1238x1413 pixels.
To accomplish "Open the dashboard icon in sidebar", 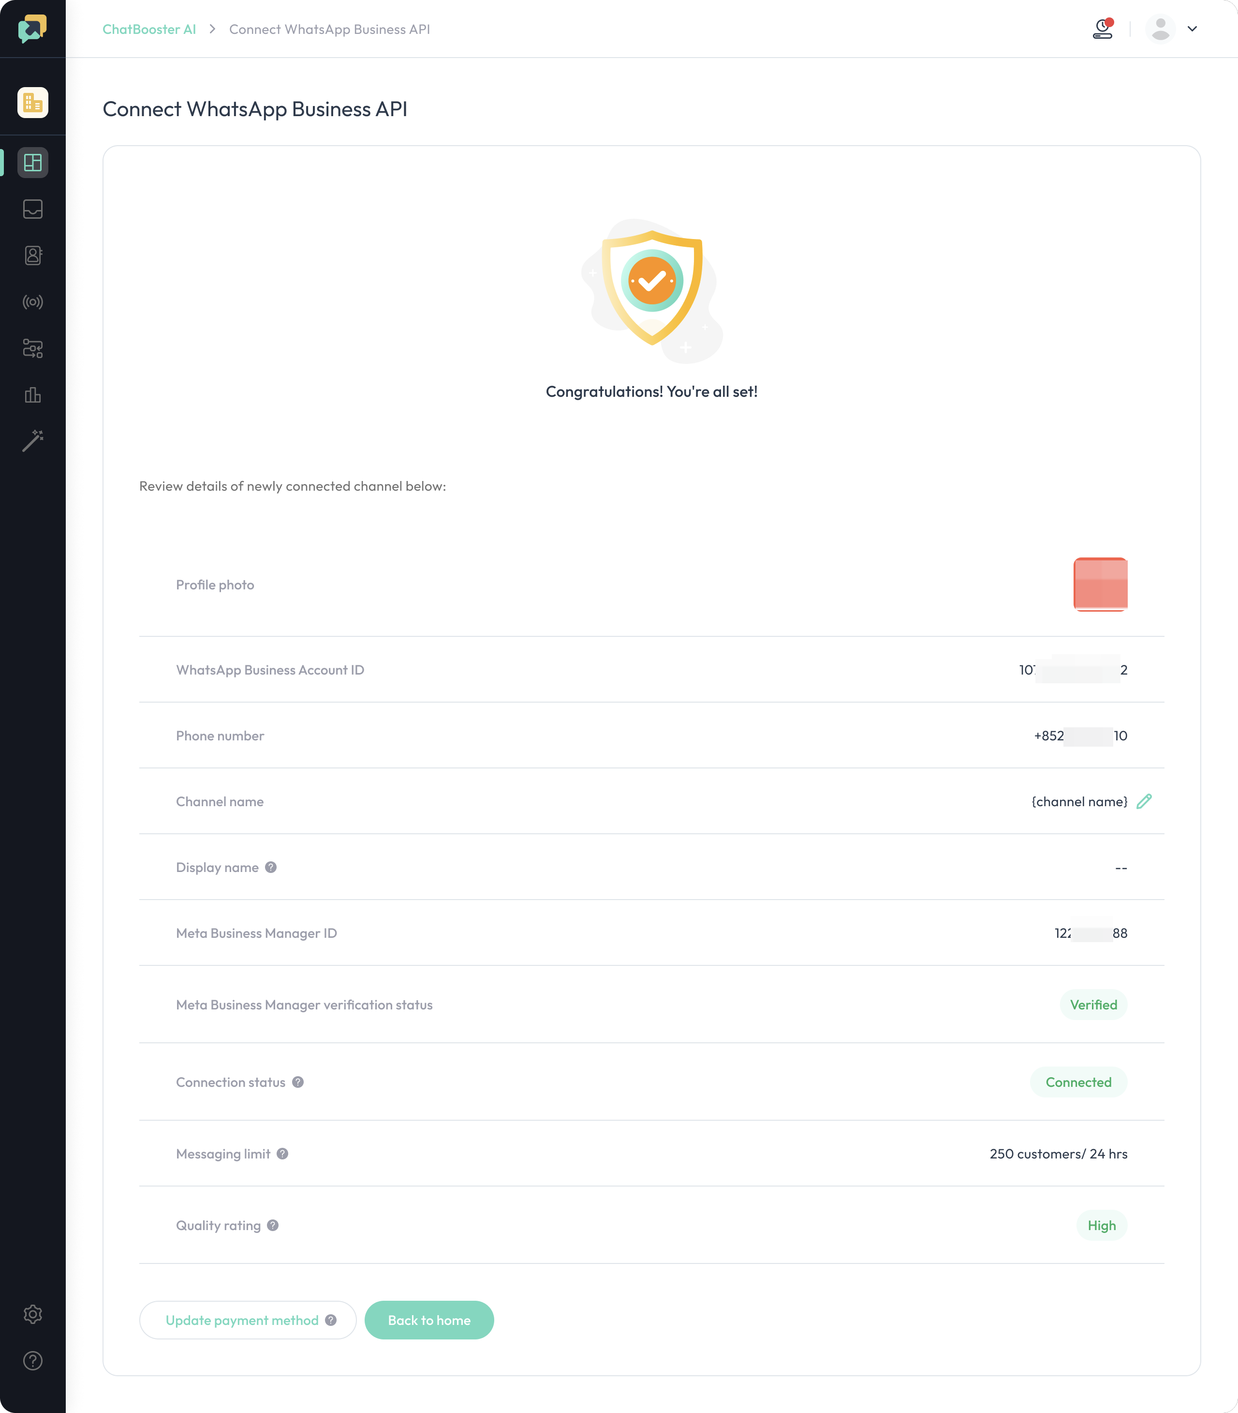I will [32, 163].
